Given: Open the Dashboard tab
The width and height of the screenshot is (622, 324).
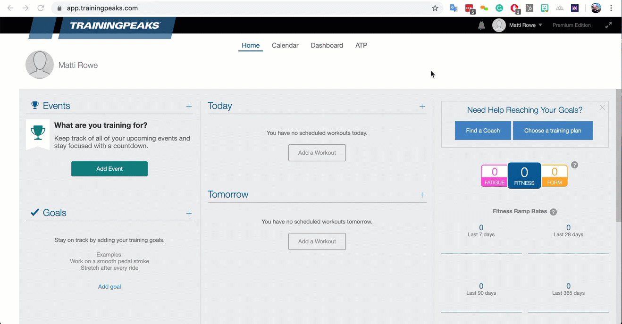Looking at the screenshot, I should pyautogui.click(x=327, y=45).
